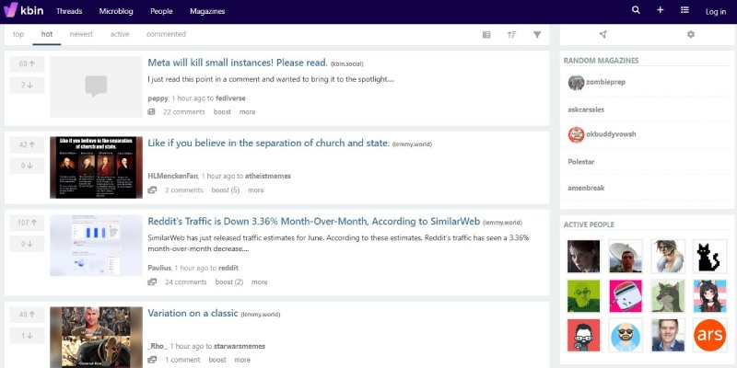This screenshot has height=368, width=737.
Task: Upvote the Variation on a classic post
Action: click(x=28, y=315)
